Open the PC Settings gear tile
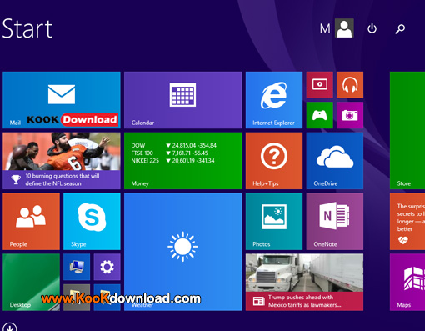This screenshot has height=331, width=425. [107, 267]
